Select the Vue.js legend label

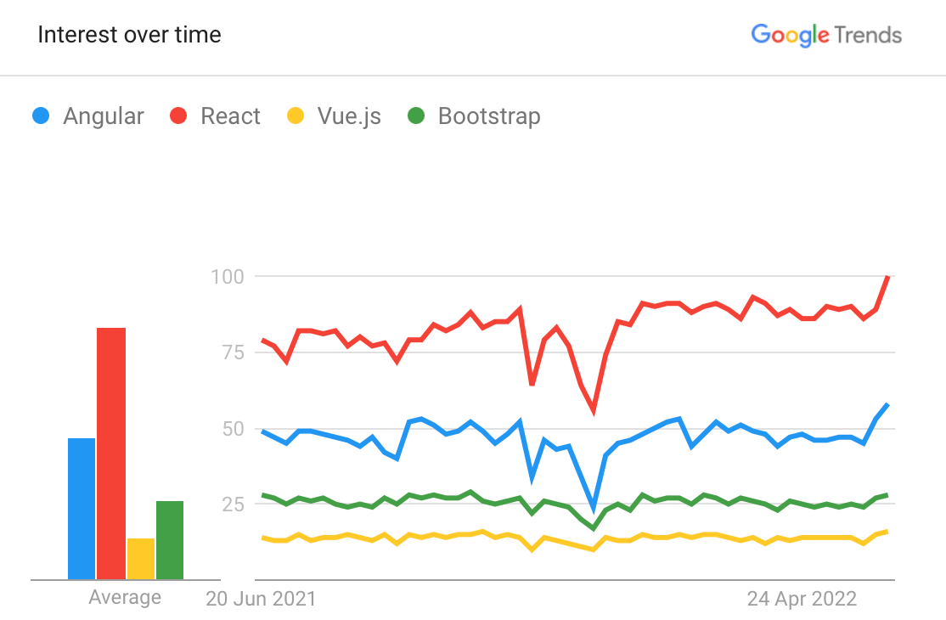point(349,116)
